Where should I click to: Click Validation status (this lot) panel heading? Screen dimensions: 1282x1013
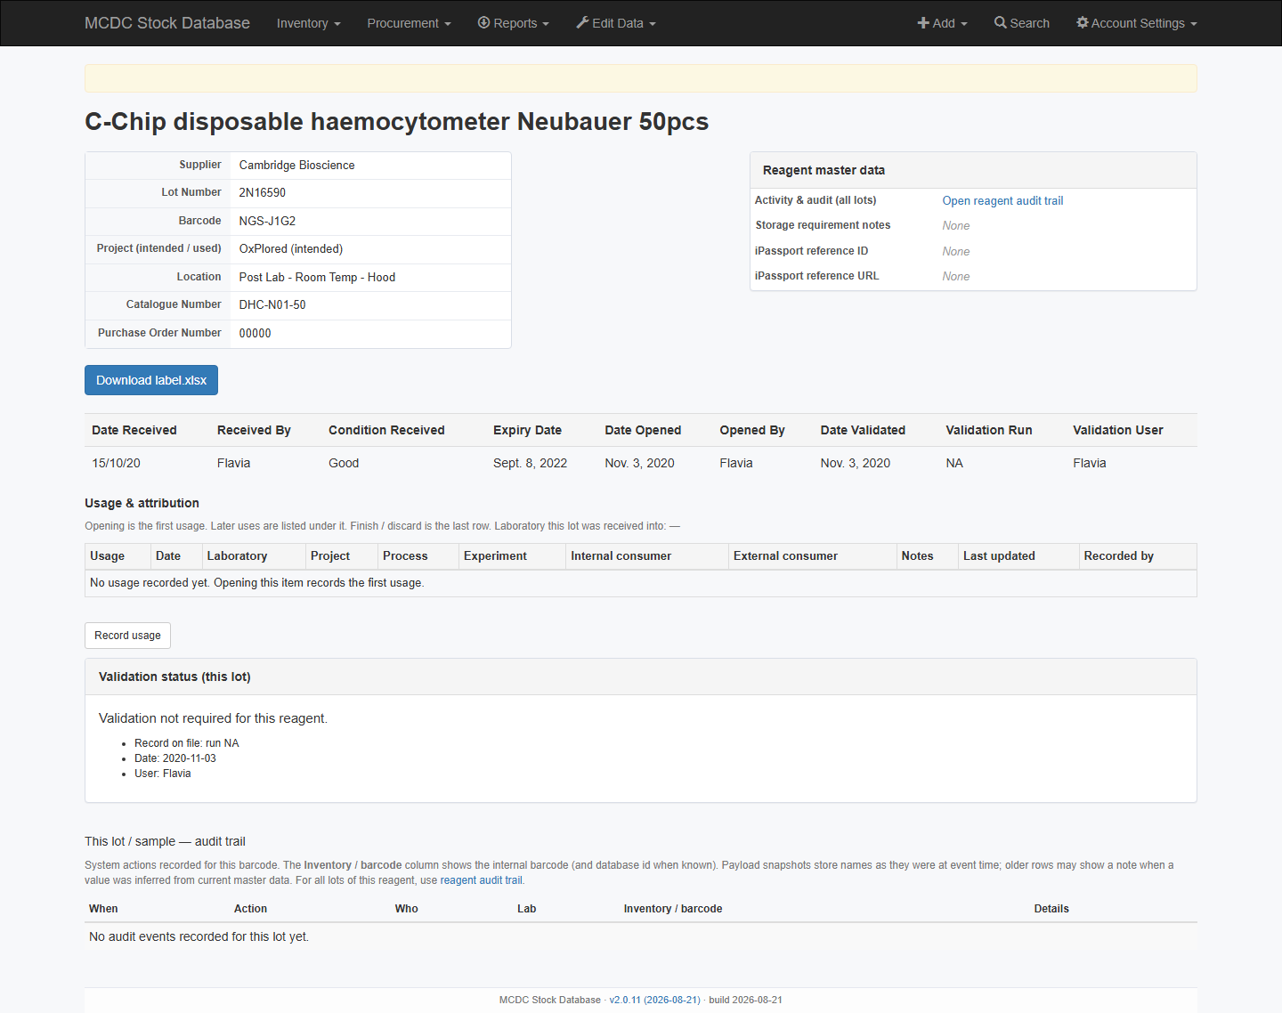point(174,677)
